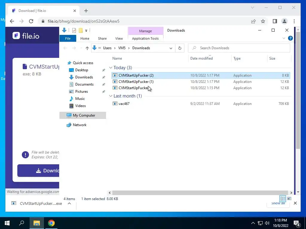Click the New folder icon in quick access toolbar

81,30
